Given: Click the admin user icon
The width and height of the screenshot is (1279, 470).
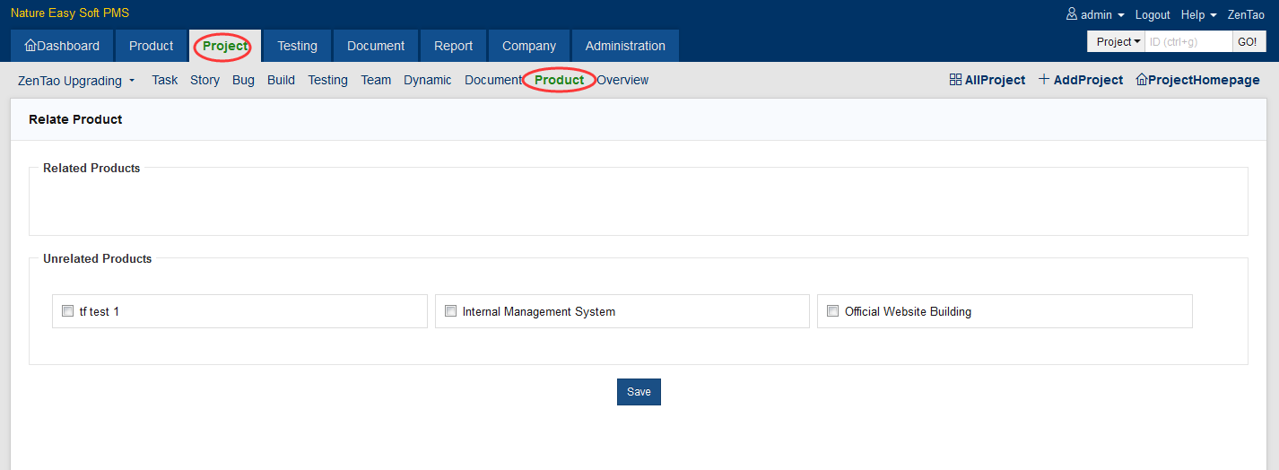Looking at the screenshot, I should point(1071,14).
